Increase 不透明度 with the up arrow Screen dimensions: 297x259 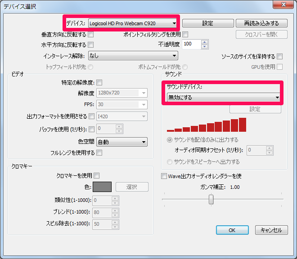pyautogui.click(x=205, y=42)
